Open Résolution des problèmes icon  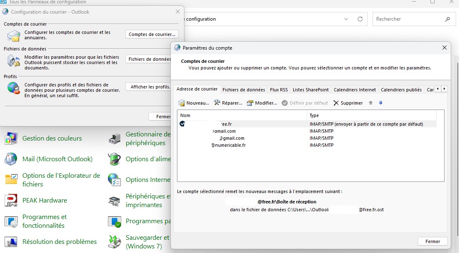11,242
